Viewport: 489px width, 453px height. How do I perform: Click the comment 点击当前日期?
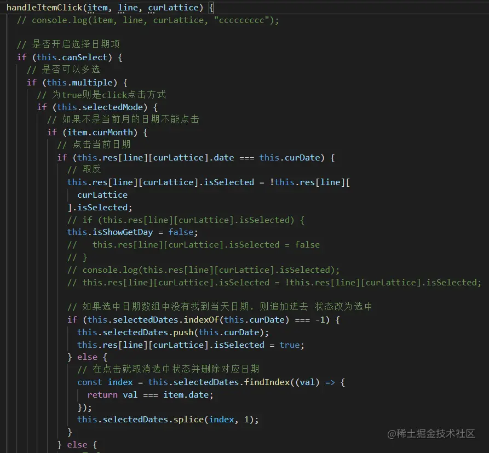[x=94, y=145]
